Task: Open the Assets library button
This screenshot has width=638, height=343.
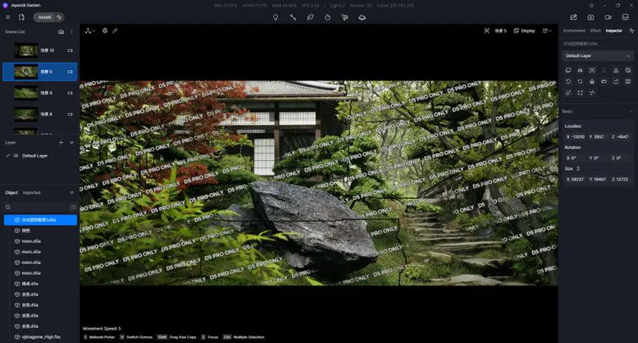Action: pyautogui.click(x=45, y=17)
